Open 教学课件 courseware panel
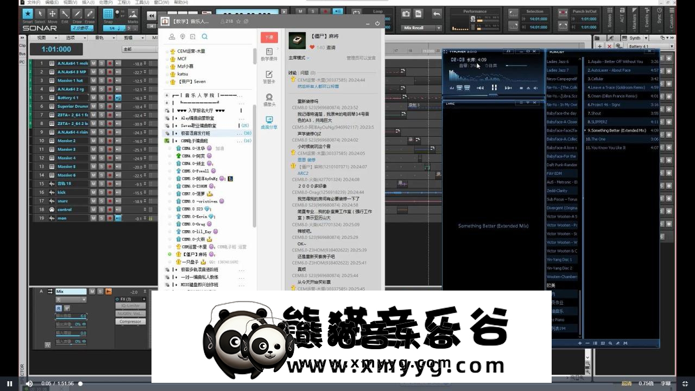The height and width of the screenshot is (391, 695). coord(269,54)
